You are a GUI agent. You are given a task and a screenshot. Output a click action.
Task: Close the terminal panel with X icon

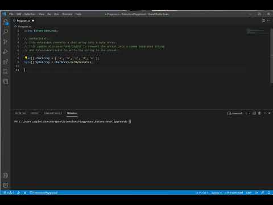pyautogui.click(x=270, y=113)
